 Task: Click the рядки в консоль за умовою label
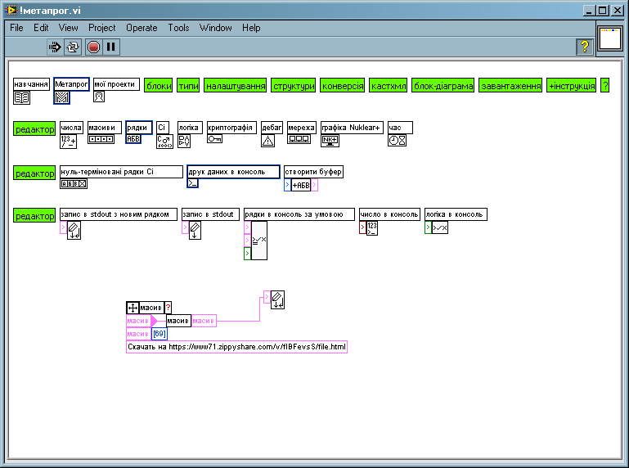click(299, 214)
